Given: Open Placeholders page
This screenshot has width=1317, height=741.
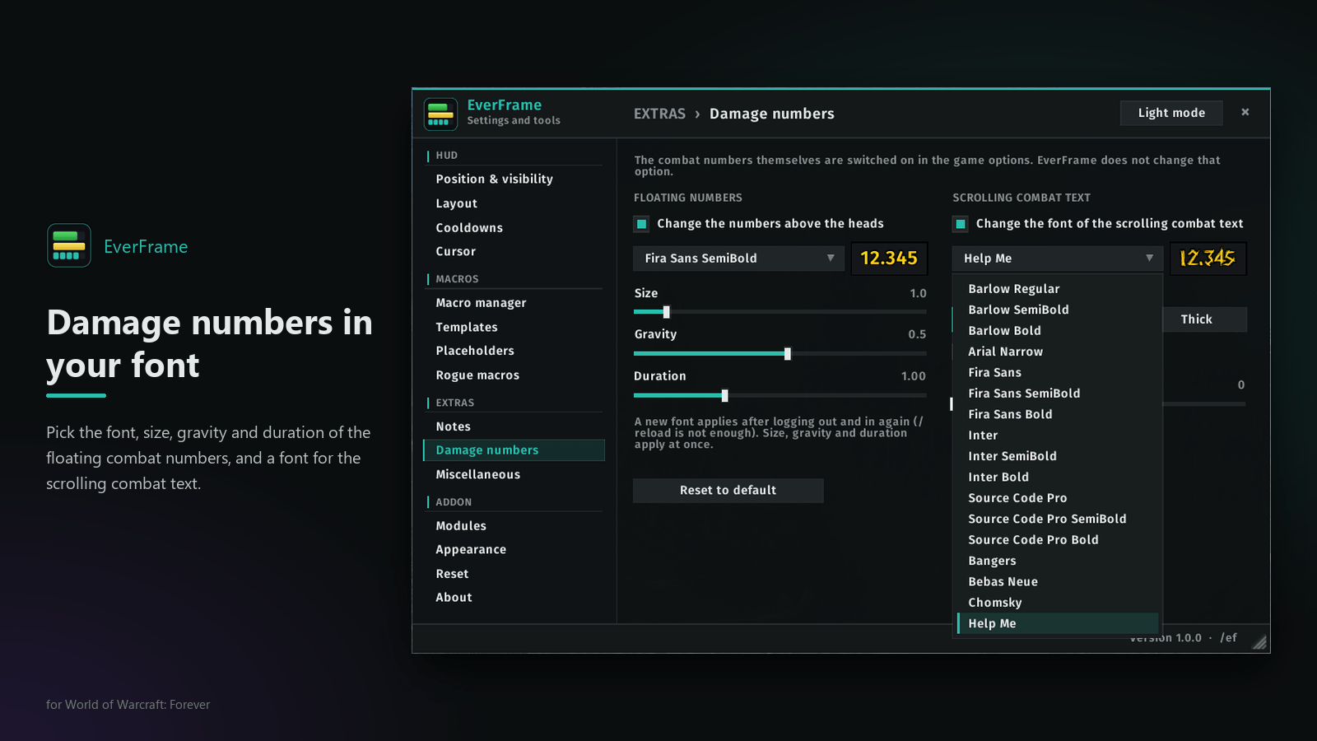Looking at the screenshot, I should pos(514,351).
